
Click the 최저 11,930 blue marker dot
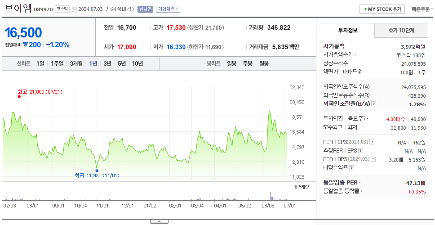point(97,171)
